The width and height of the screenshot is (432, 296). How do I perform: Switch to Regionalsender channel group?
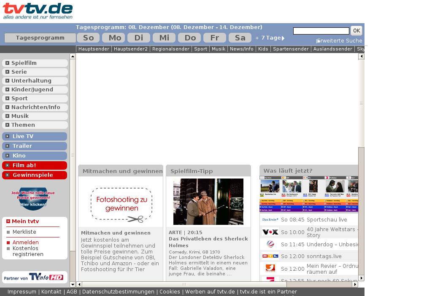(x=171, y=49)
